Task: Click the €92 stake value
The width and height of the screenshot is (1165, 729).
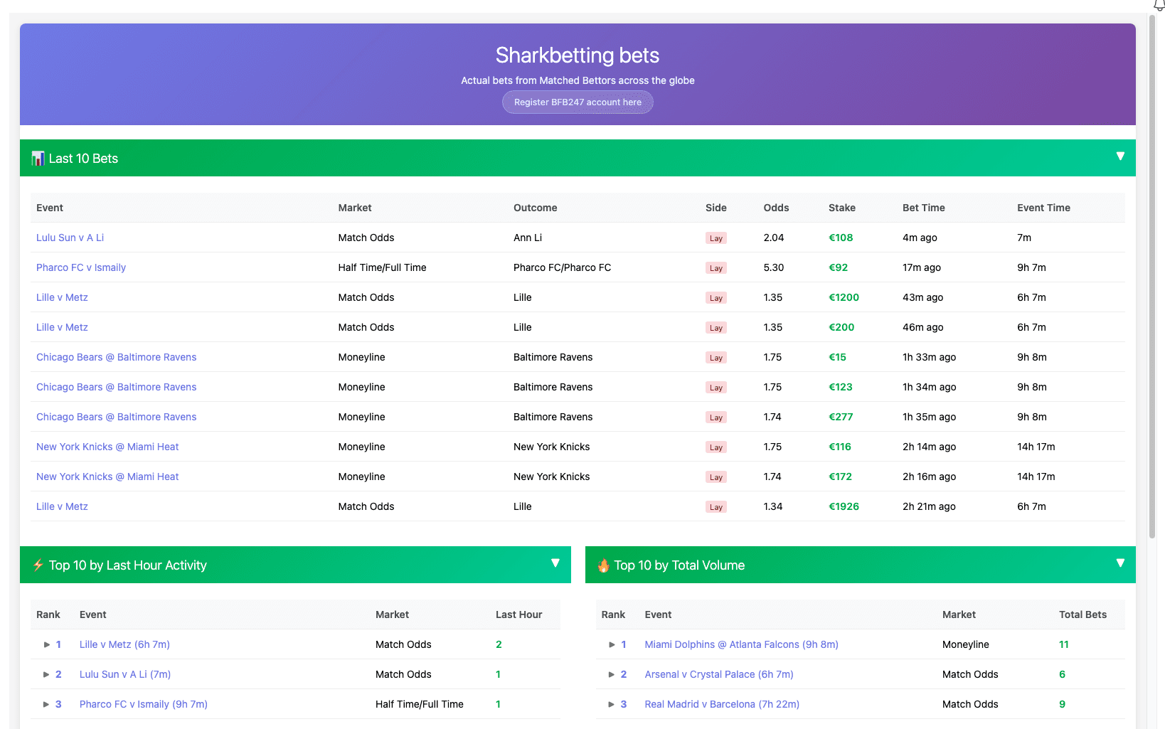Action: (838, 267)
